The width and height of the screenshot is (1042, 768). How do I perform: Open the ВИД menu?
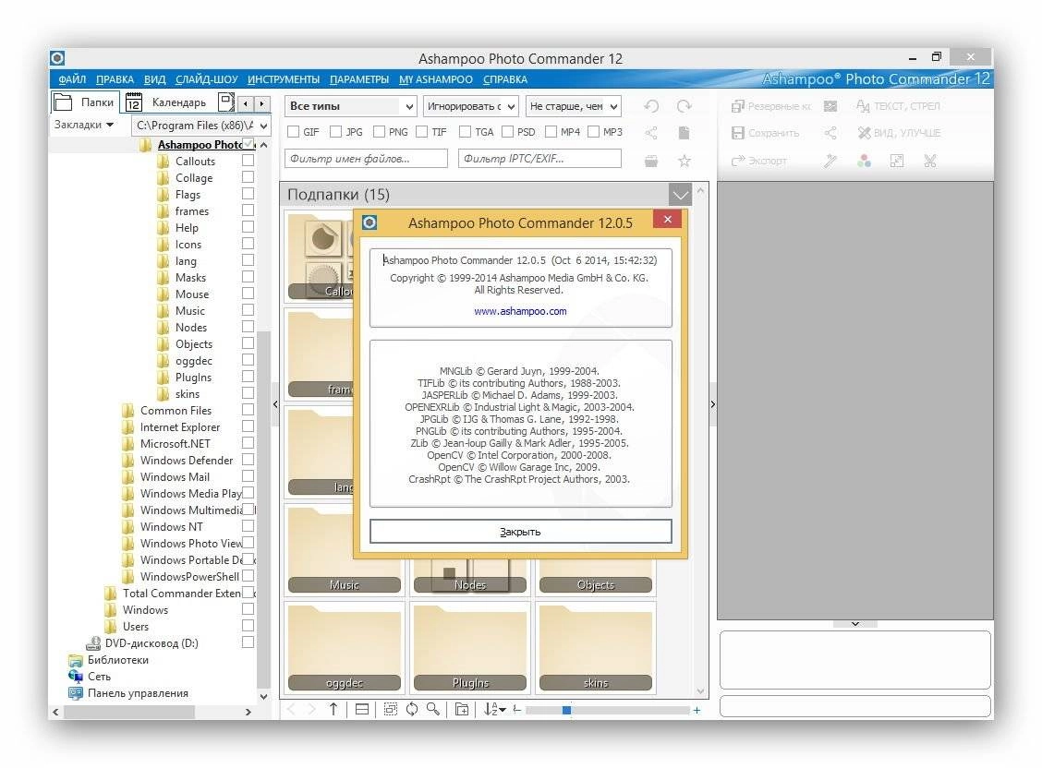pyautogui.click(x=155, y=79)
